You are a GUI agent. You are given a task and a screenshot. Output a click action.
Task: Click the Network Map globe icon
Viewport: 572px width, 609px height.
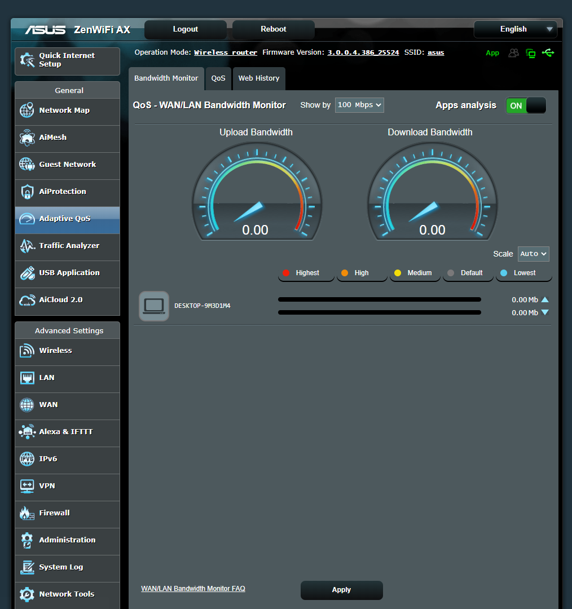pos(27,111)
